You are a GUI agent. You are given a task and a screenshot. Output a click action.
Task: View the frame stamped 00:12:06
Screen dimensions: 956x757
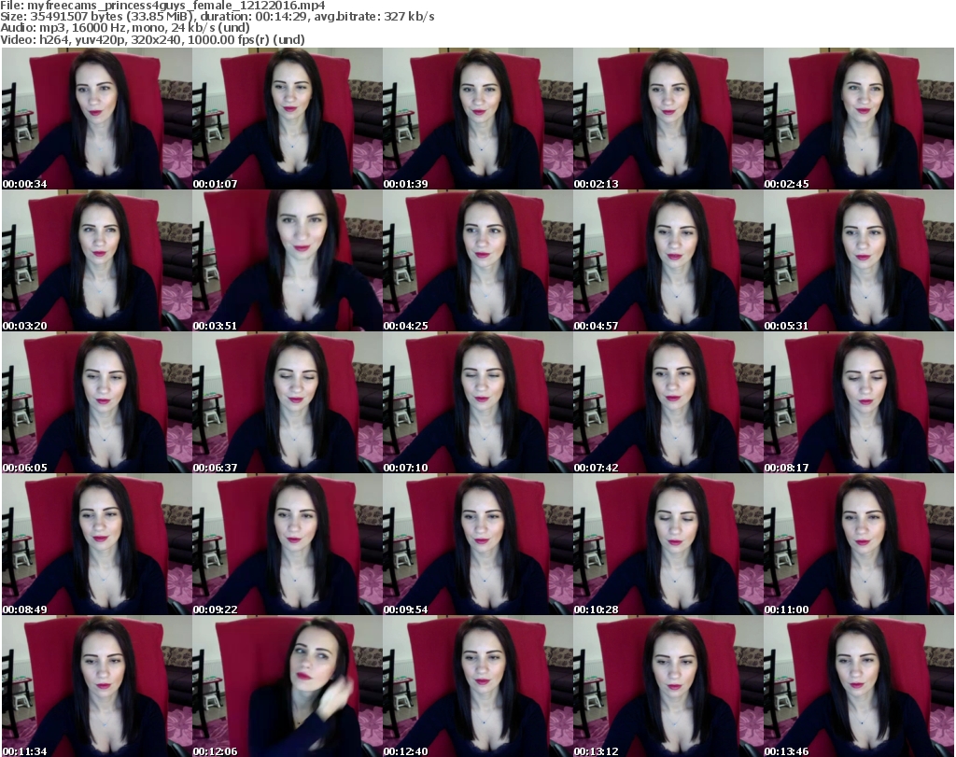tap(288, 686)
